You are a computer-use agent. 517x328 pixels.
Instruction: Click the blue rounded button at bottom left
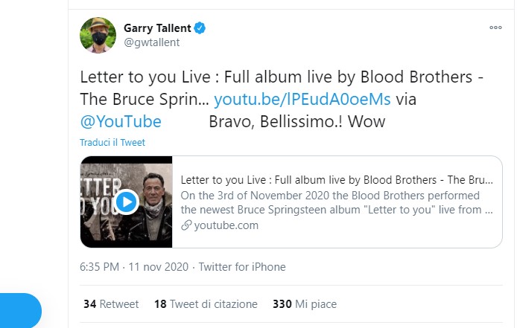(x=19, y=311)
